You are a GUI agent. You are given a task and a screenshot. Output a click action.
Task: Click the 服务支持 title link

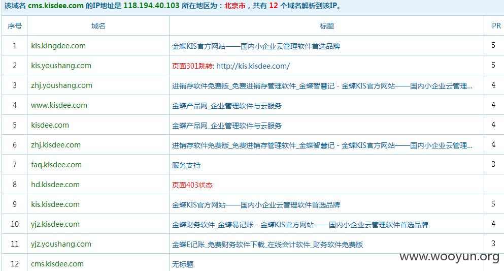pos(186,165)
